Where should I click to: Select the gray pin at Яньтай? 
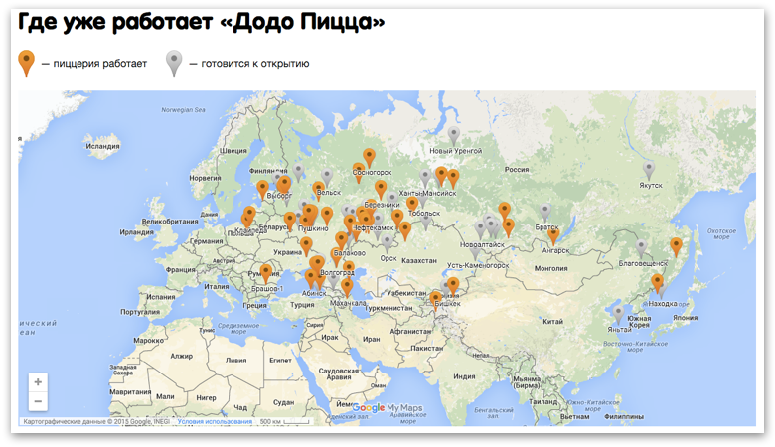tap(618, 314)
